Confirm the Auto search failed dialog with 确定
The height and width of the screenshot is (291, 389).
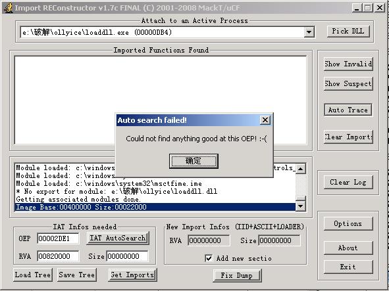click(x=194, y=161)
